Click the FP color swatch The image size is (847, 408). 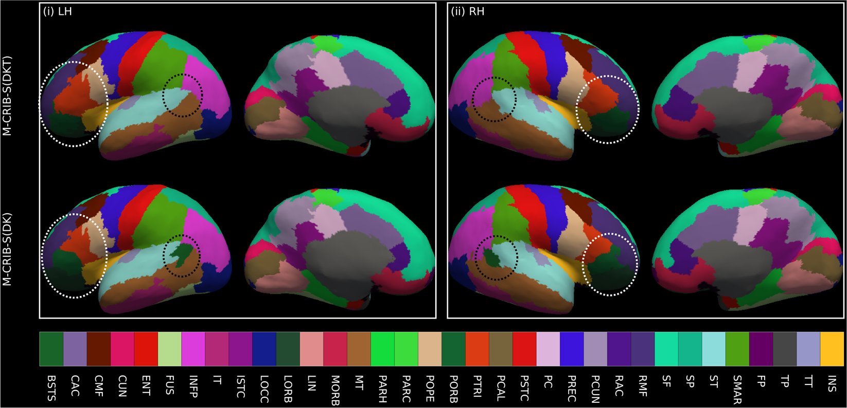click(762, 349)
